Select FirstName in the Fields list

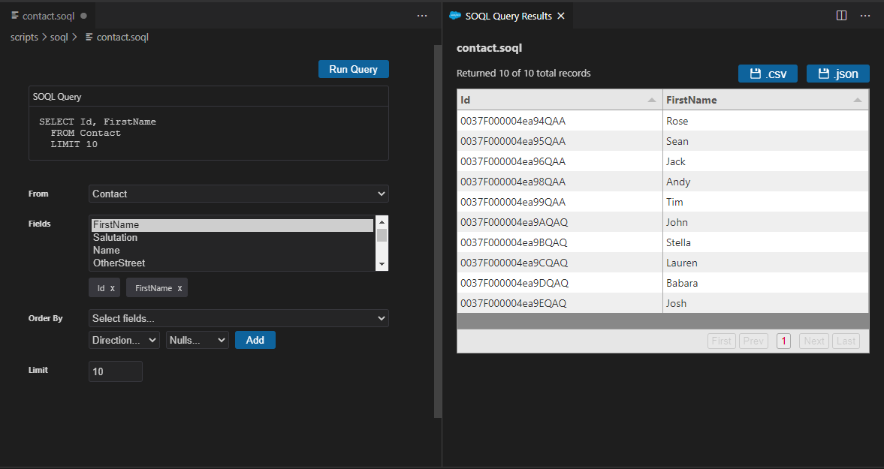(232, 225)
